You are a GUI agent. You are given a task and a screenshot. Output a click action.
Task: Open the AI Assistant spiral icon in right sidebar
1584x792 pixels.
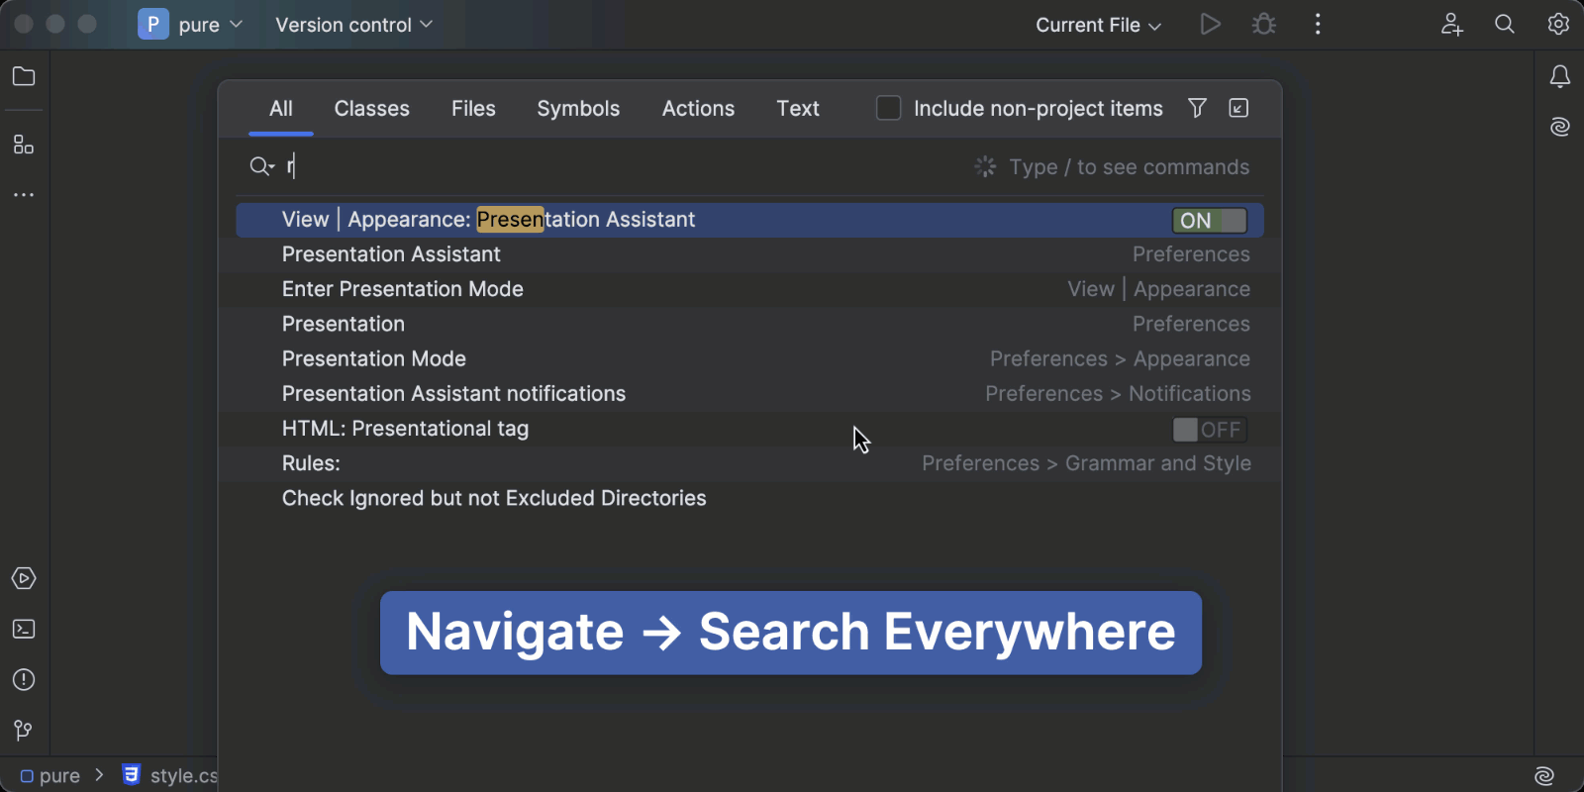[x=1560, y=127]
